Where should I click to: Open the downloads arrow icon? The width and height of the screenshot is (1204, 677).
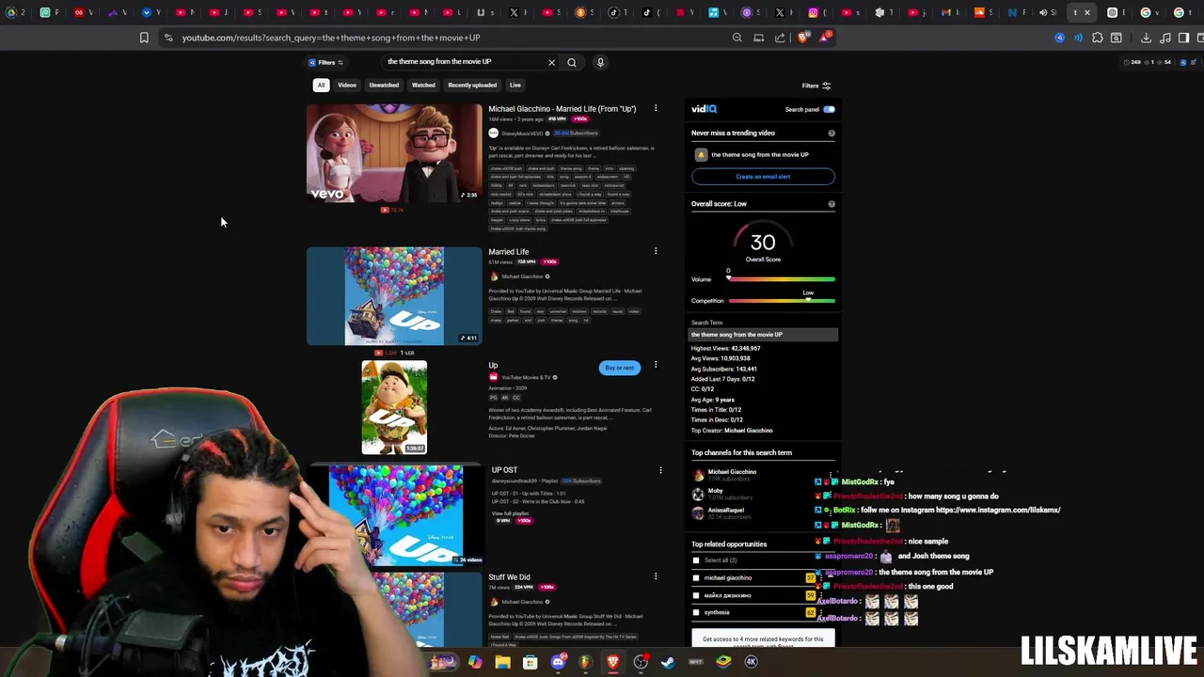(1146, 38)
